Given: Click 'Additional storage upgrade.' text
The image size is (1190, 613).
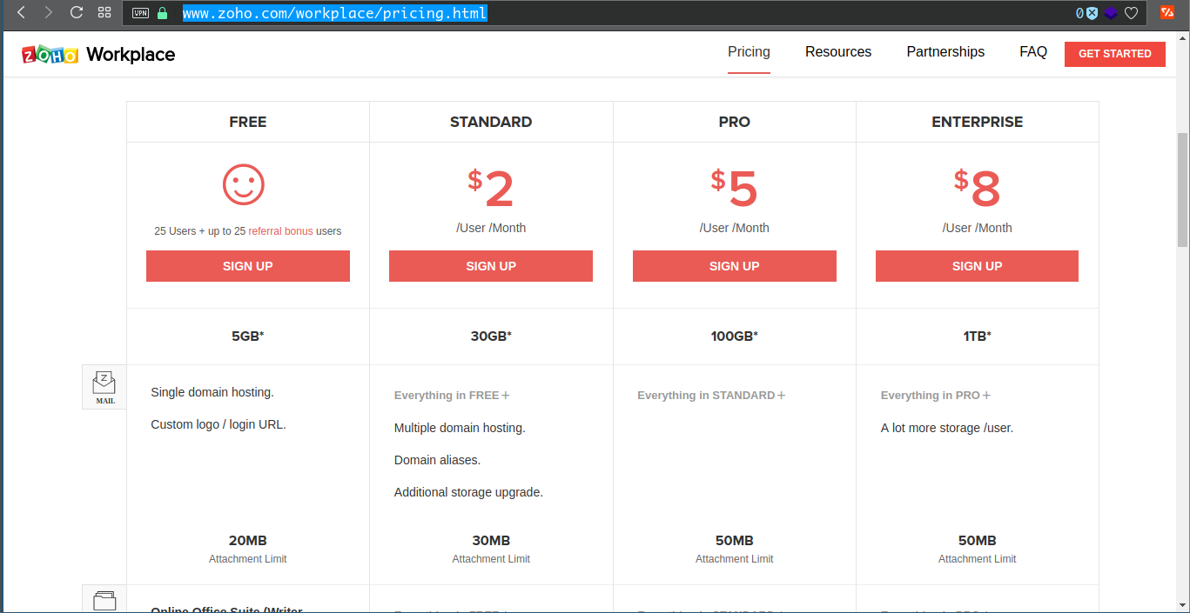Looking at the screenshot, I should coord(468,492).
